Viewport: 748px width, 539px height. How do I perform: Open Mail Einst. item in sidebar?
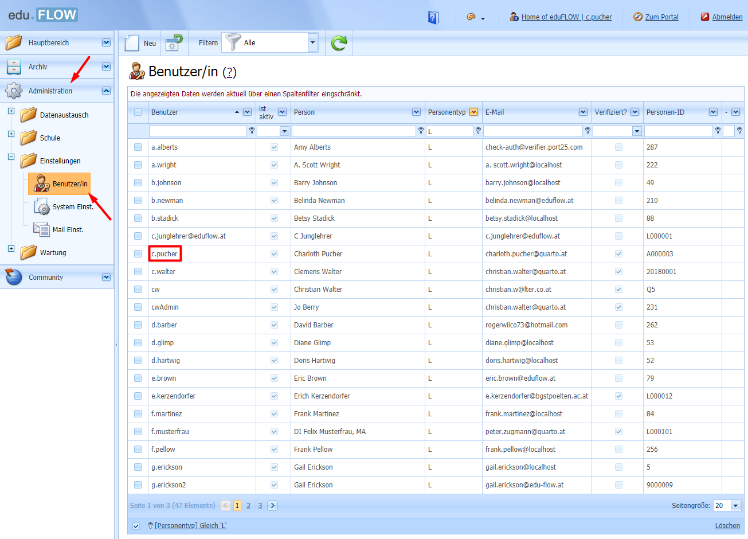[x=68, y=230]
